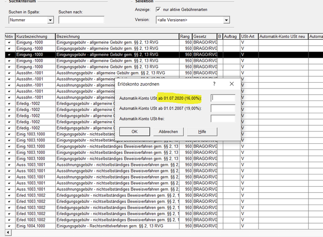The image size is (323, 237).
Task: Toggle Aktiv checkmark of the Einig.1004,1000 row
Action: (9, 226)
